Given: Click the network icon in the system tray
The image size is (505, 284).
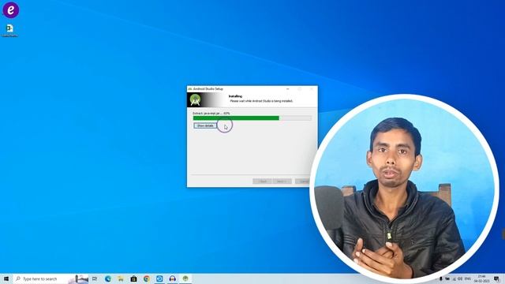Looking at the screenshot, I should [454, 278].
